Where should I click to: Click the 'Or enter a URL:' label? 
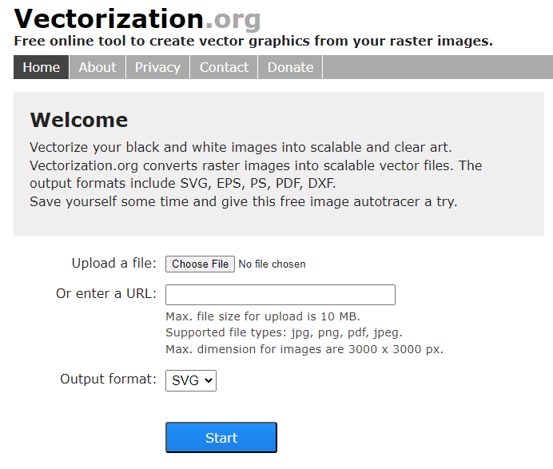106,293
